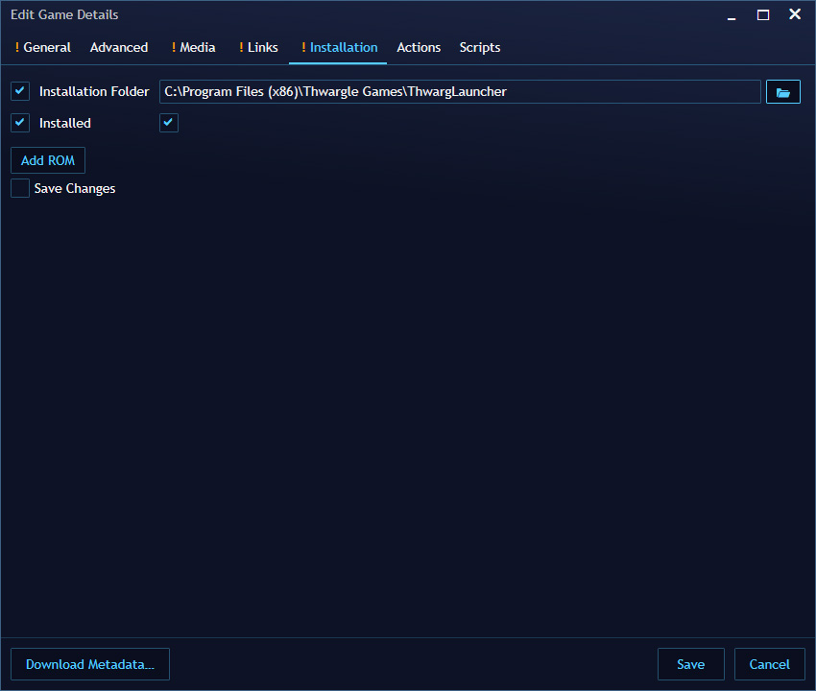This screenshot has height=691, width=816.
Task: Open the folder browser for Installation Folder
Action: (x=782, y=91)
